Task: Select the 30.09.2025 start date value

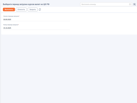Action: (x=7, y=20)
